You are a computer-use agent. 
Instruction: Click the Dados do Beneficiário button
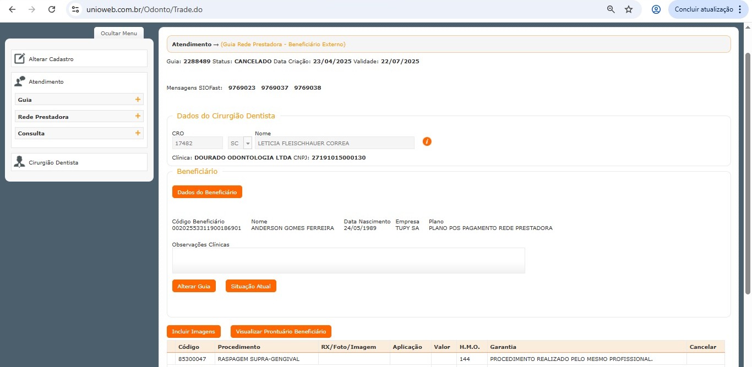coord(207,192)
